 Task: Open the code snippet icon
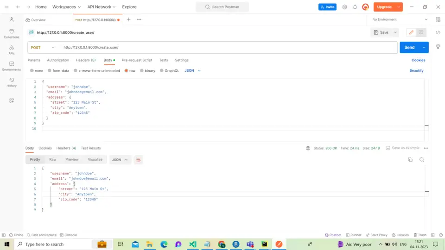pyautogui.click(x=438, y=32)
